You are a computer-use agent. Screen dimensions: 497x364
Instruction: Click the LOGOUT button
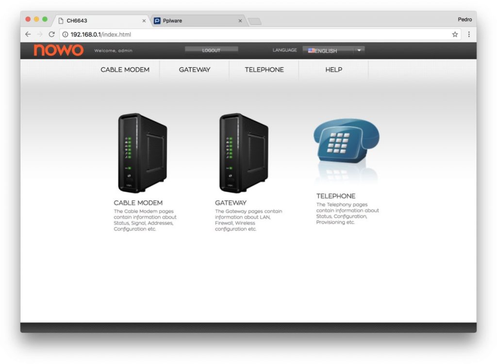click(x=211, y=49)
